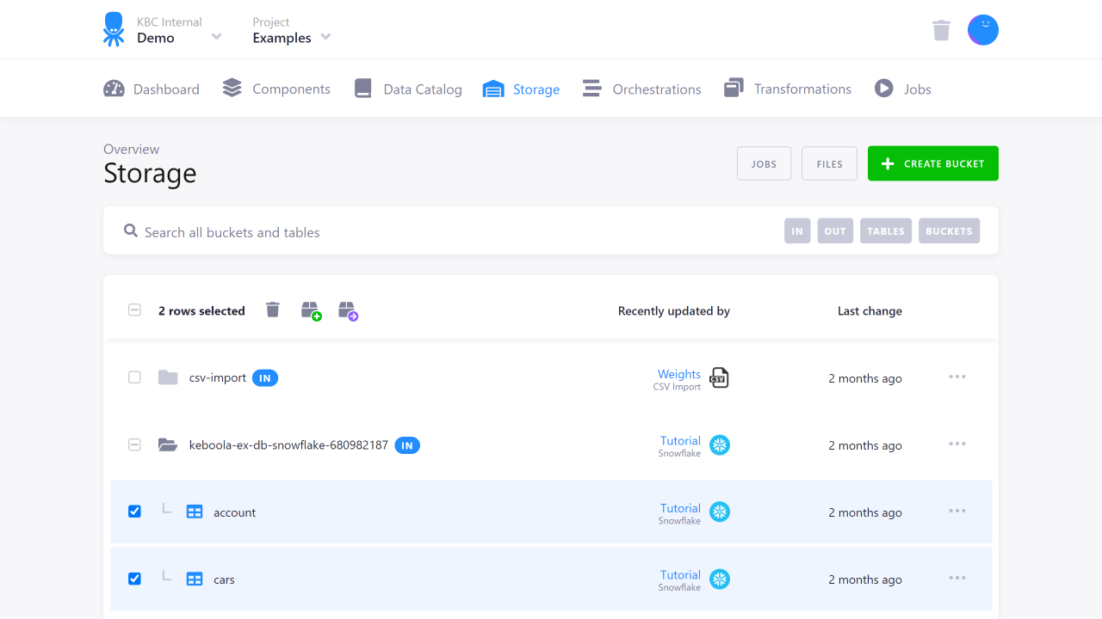Click the select-all checkbox in the header
Viewport: 1102px width, 619px height.
pyautogui.click(x=134, y=309)
